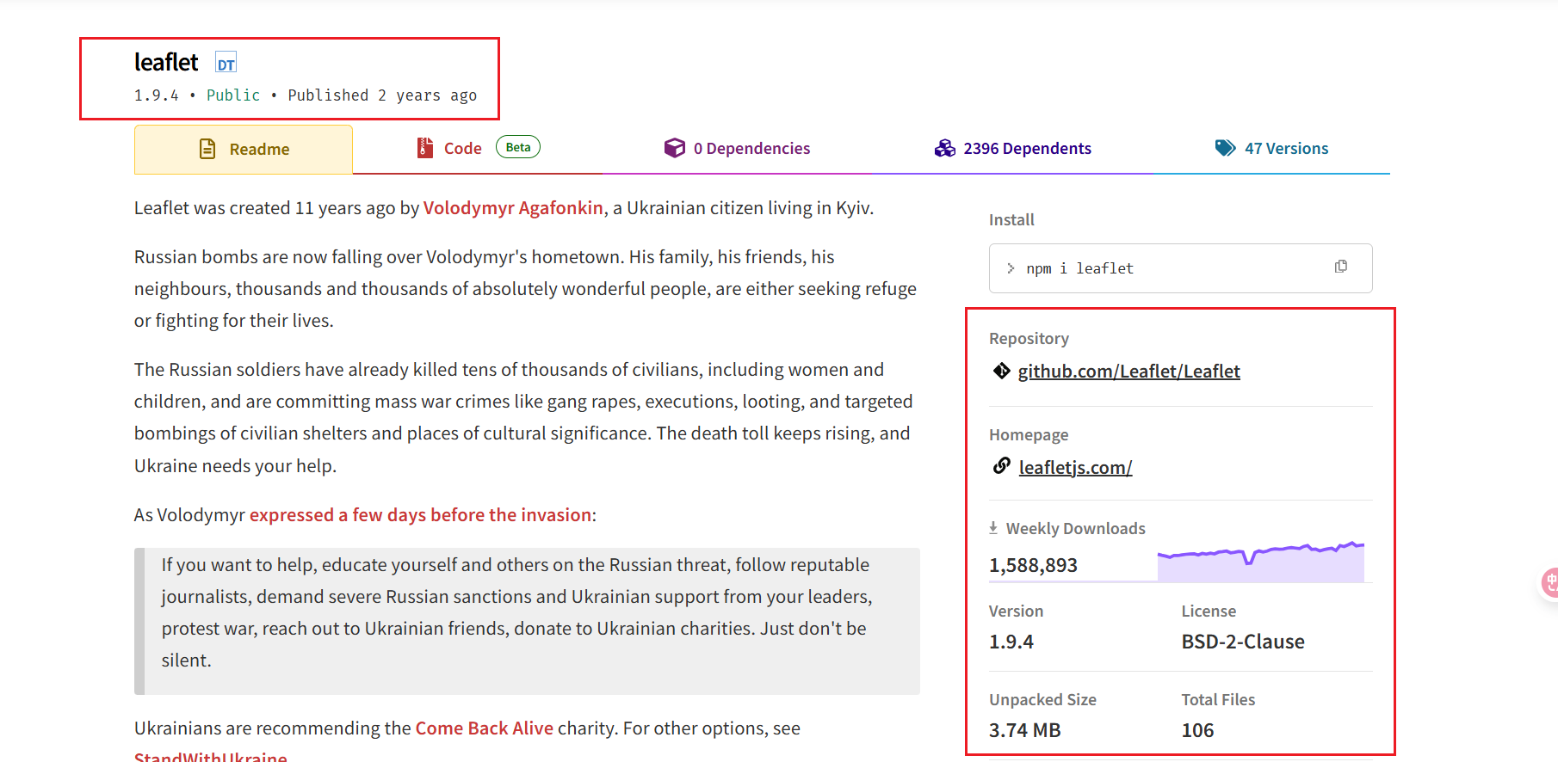This screenshot has width=1558, height=762.
Task: Click the homepage chain-link icon
Action: coord(1001,466)
